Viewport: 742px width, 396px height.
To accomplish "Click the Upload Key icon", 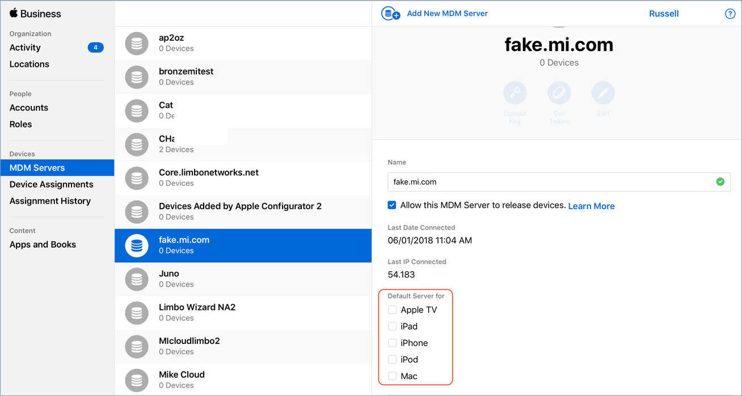I will 515,93.
